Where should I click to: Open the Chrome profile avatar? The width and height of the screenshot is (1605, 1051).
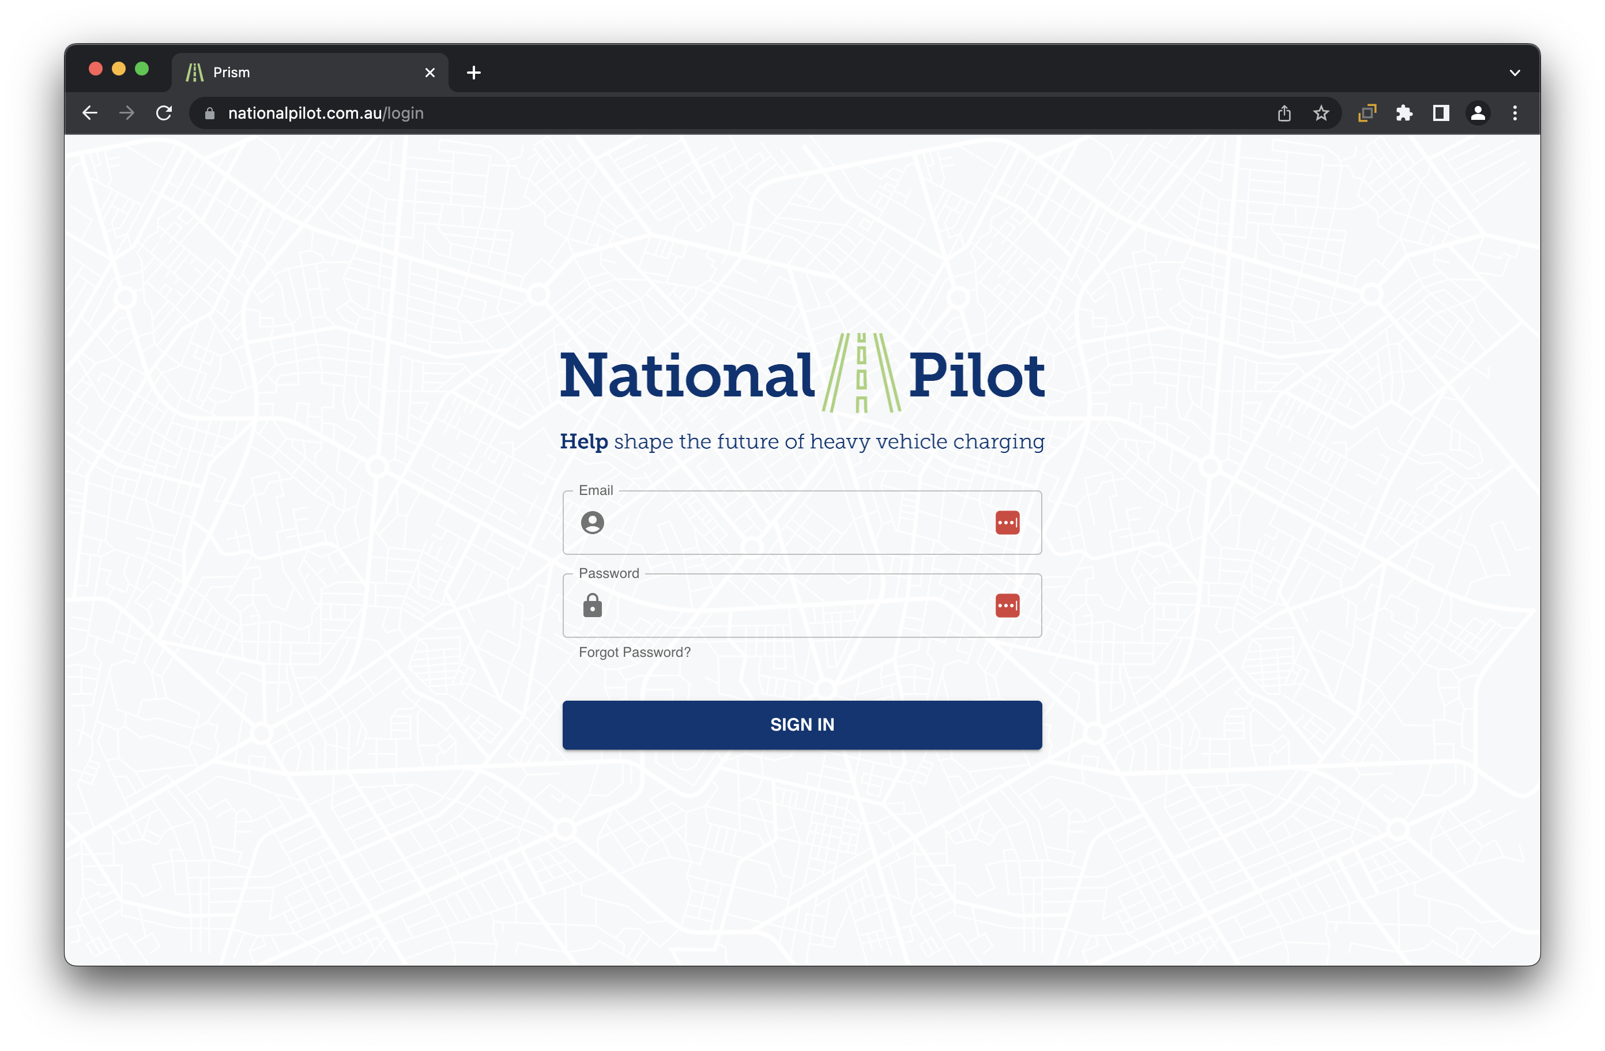[x=1478, y=114]
